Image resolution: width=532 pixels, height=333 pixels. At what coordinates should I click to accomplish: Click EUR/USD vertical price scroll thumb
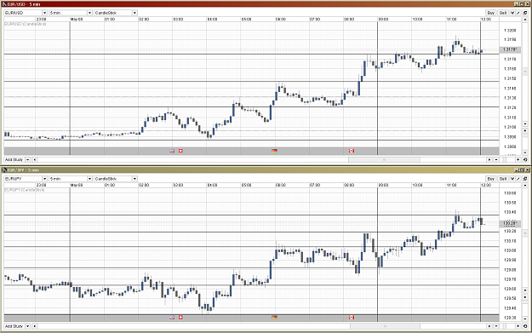525,72
